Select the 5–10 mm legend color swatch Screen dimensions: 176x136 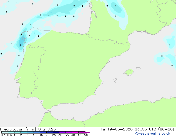(x=30, y=132)
